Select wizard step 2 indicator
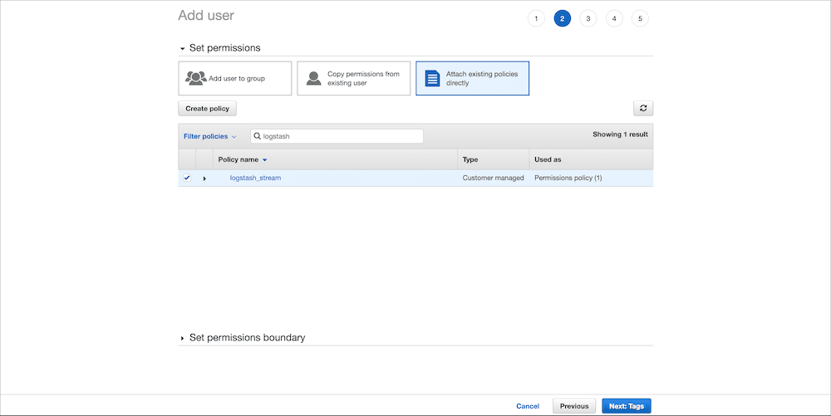The height and width of the screenshot is (416, 831). pos(563,18)
